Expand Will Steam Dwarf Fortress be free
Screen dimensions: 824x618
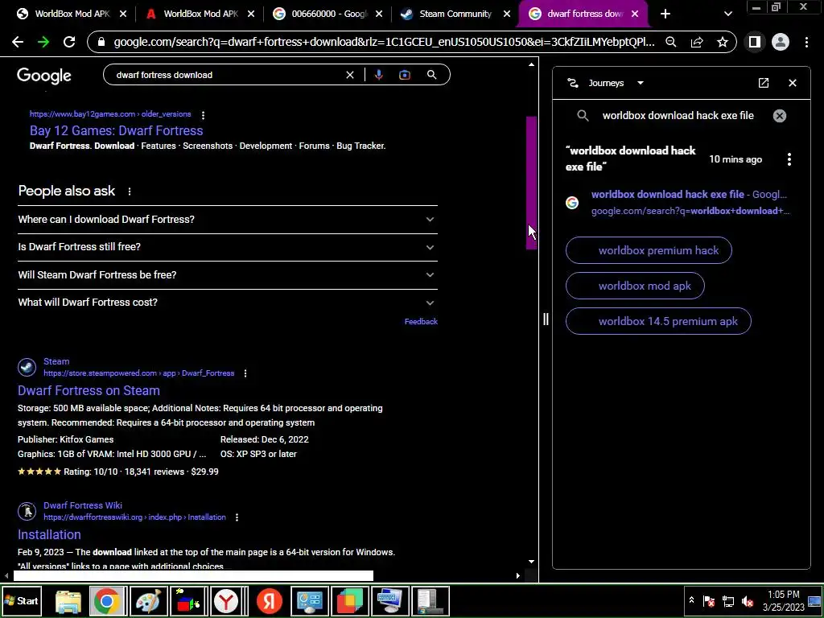click(228, 275)
